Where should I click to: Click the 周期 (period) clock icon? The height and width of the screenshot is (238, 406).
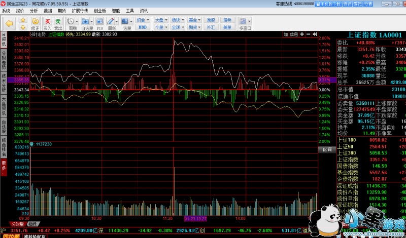[71, 23]
